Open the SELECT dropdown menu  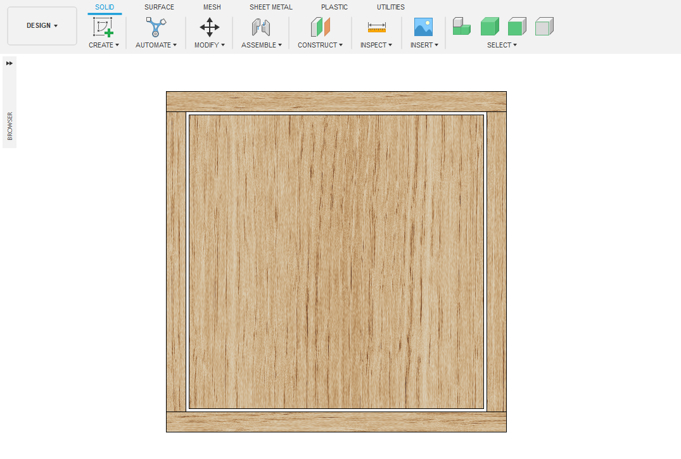502,45
